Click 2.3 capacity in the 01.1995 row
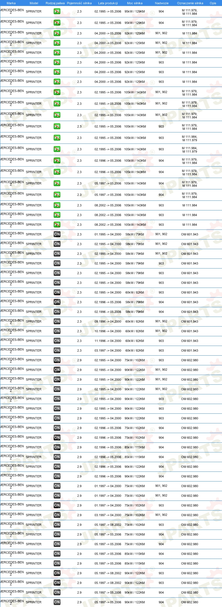222x607 pixels. point(79,234)
